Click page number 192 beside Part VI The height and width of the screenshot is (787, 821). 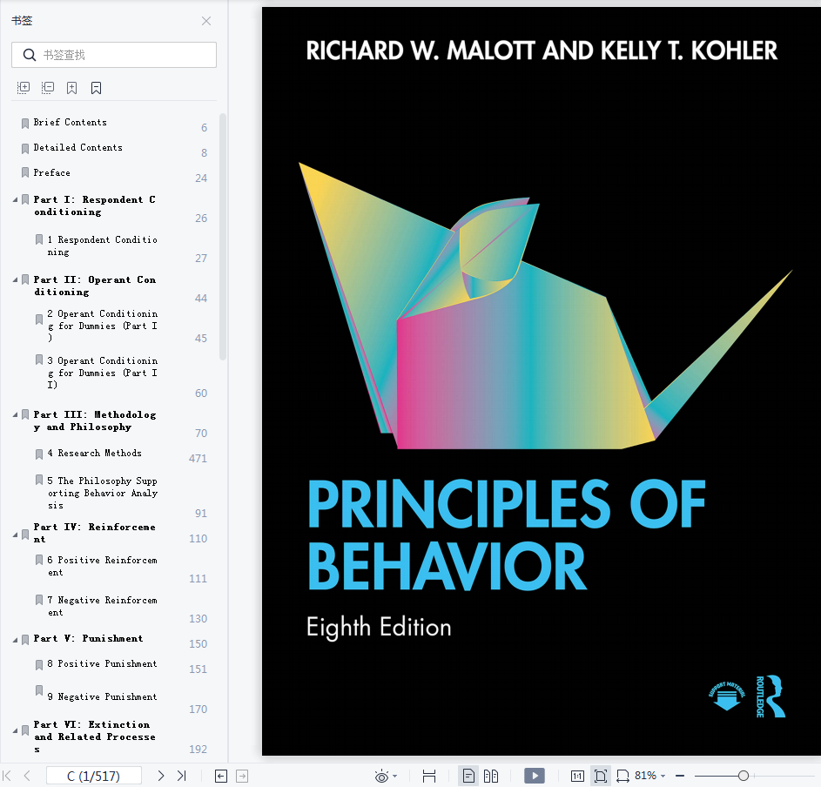[x=198, y=750]
